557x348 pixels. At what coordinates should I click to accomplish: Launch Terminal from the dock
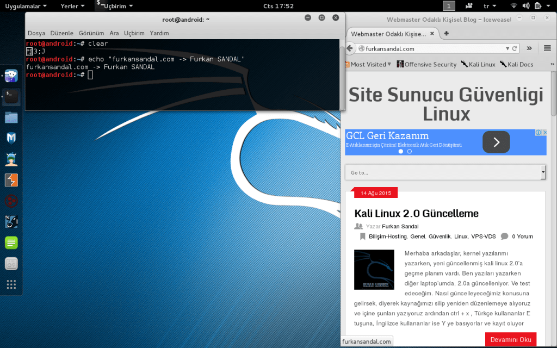coord(11,97)
